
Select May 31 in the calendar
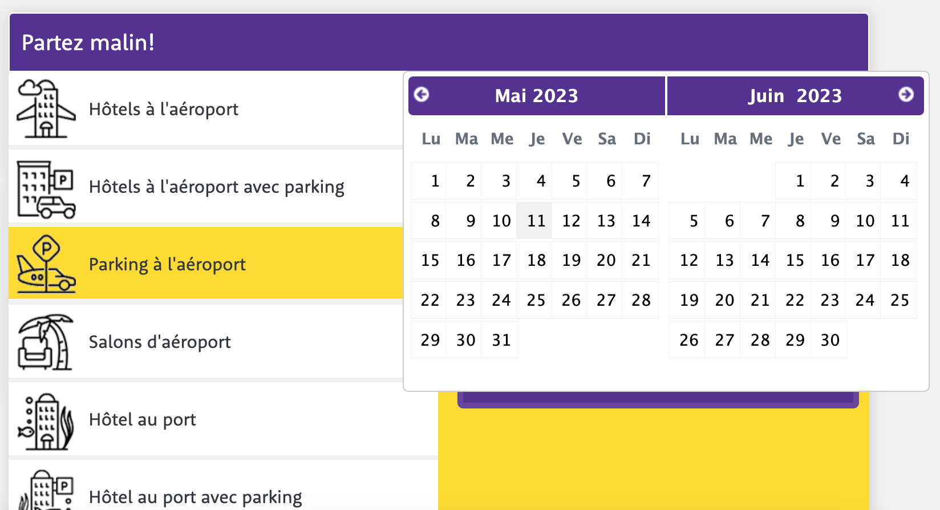[x=500, y=340]
